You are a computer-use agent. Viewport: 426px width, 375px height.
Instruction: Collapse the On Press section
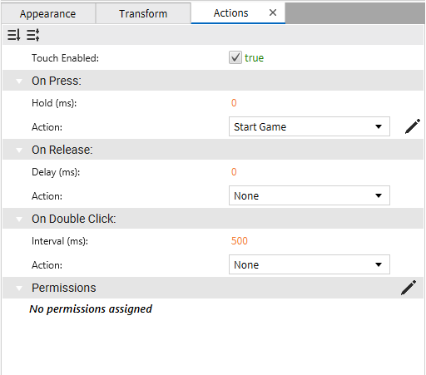(19, 81)
